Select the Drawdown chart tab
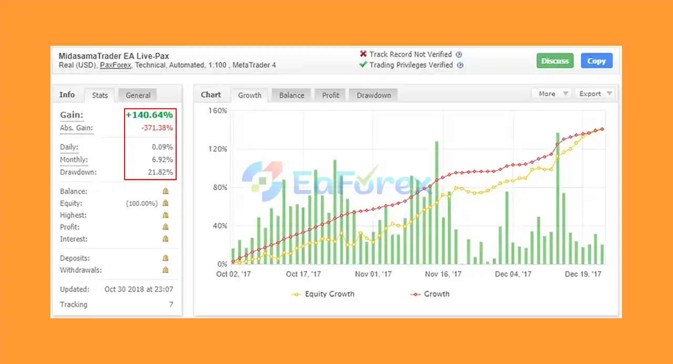Image resolution: width=673 pixels, height=364 pixels. point(374,95)
